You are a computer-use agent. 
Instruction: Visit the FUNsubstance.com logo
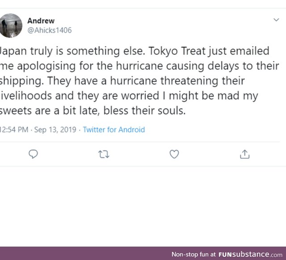point(250,254)
